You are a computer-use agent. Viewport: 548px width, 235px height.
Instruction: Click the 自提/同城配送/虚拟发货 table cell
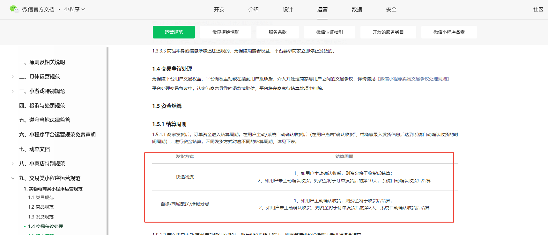pyautogui.click(x=185, y=204)
